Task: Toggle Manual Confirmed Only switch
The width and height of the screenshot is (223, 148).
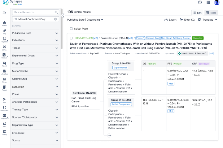Action: 15,19
